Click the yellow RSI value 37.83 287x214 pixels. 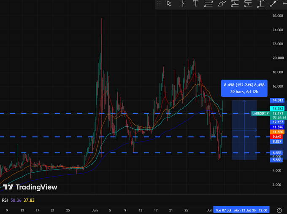click(x=29, y=200)
